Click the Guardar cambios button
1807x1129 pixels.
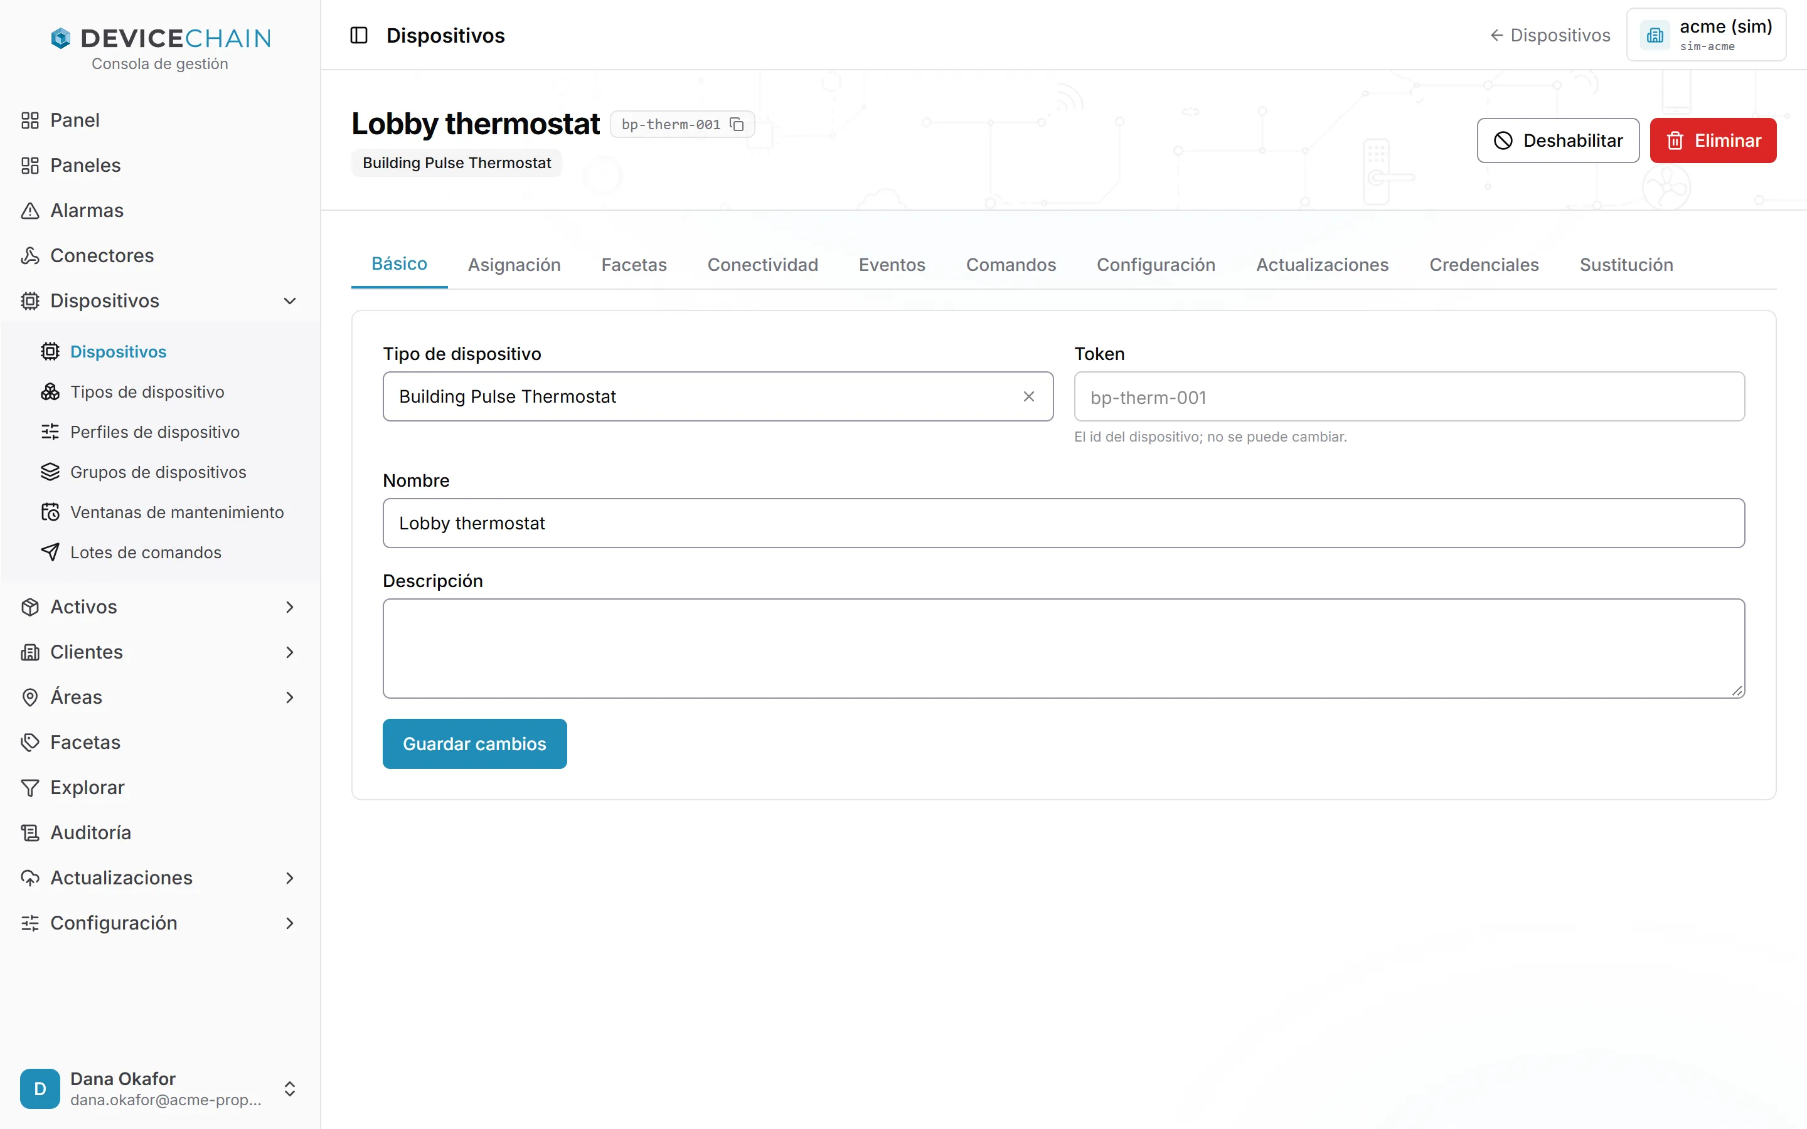click(x=474, y=744)
